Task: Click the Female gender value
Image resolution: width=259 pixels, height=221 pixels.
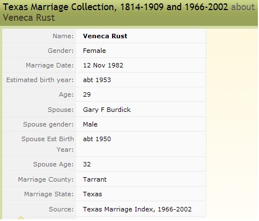Action: pyautogui.click(x=94, y=51)
